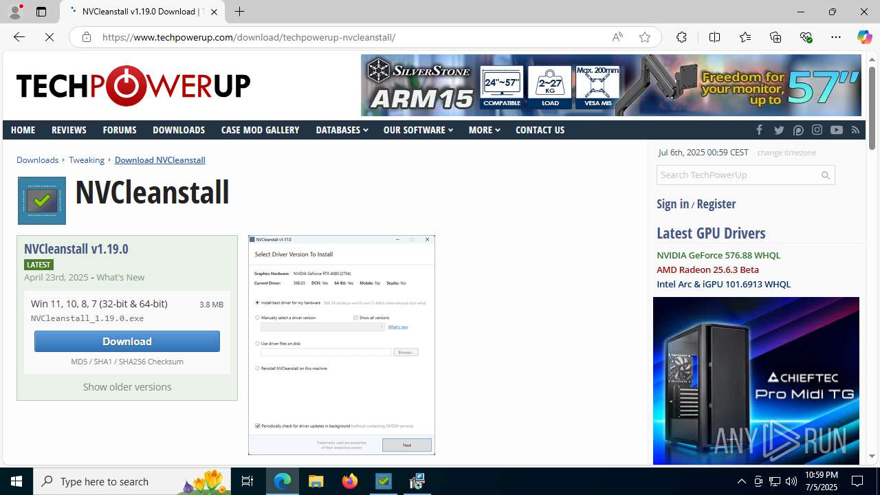Open Intel Arc & iGPU 101.6913 WHQL link

pyautogui.click(x=723, y=284)
